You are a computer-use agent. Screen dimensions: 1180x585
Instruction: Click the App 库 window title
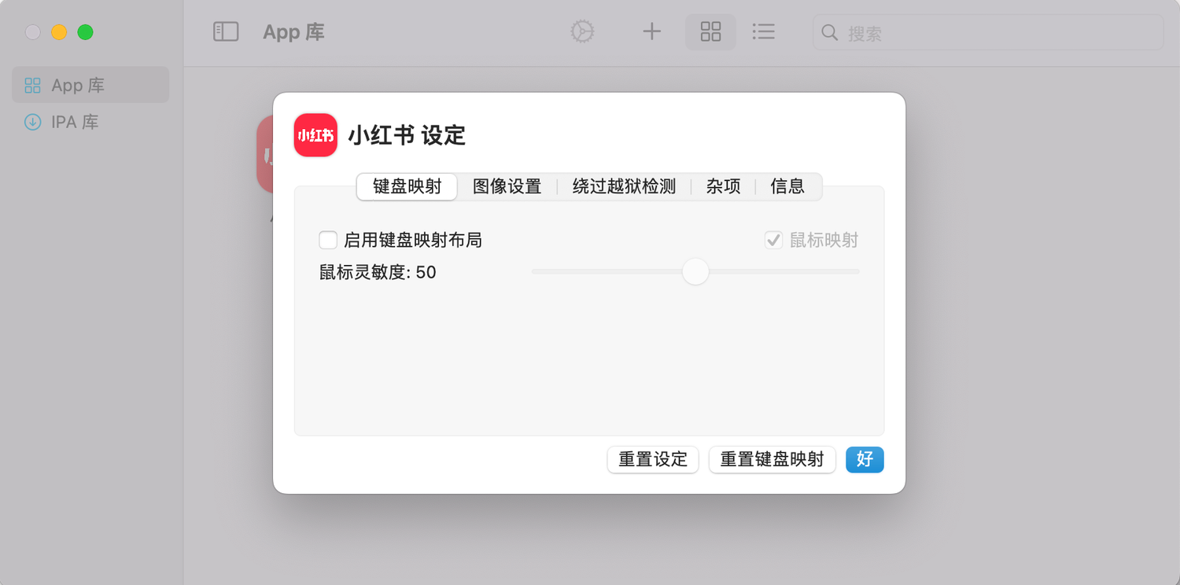293,32
